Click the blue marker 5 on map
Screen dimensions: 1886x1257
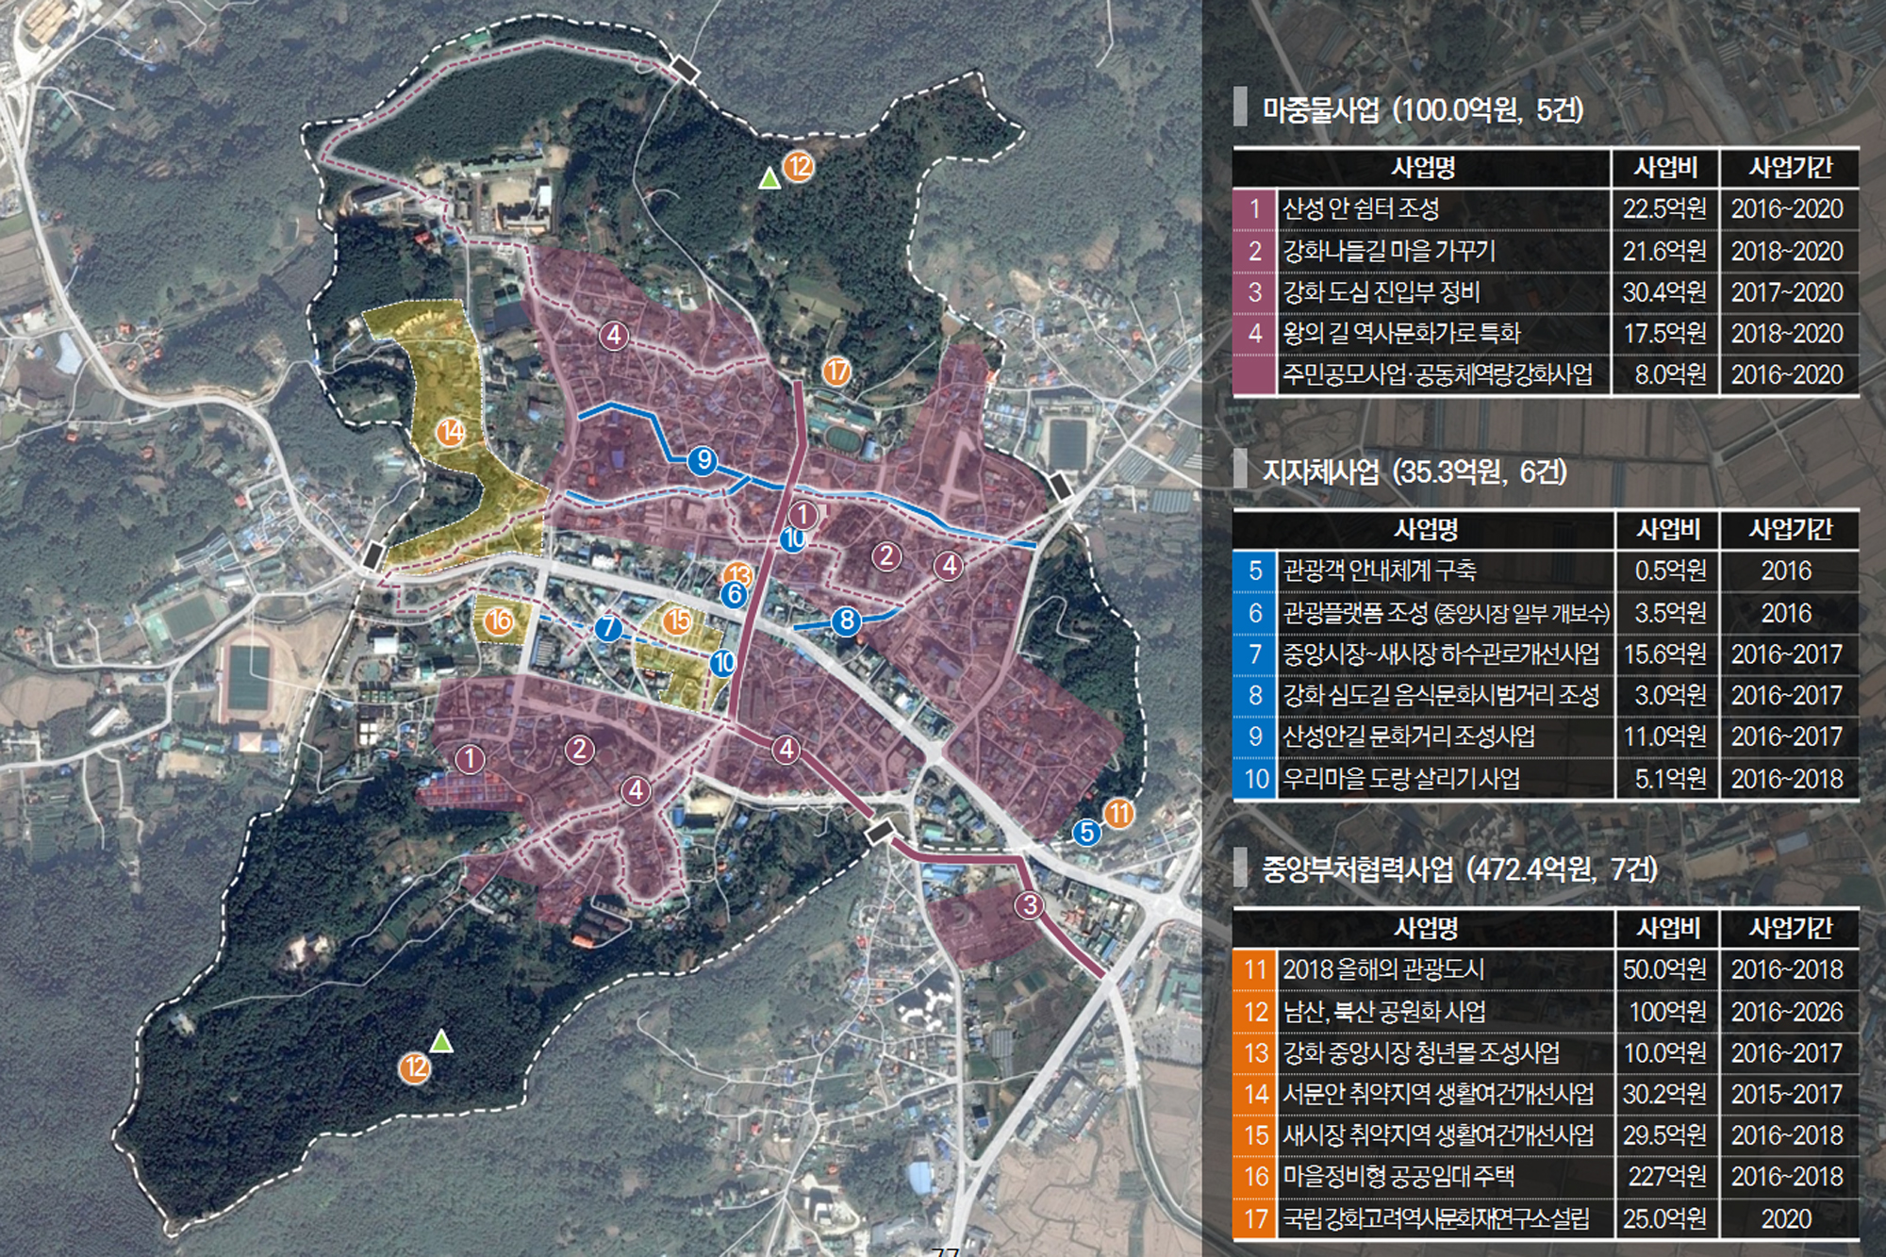(1087, 833)
